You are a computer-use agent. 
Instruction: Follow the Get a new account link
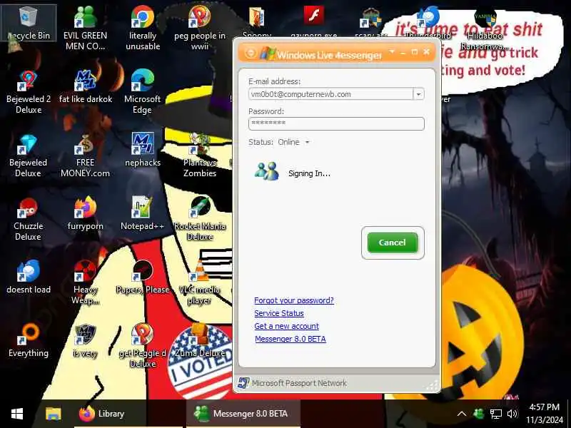tap(287, 326)
